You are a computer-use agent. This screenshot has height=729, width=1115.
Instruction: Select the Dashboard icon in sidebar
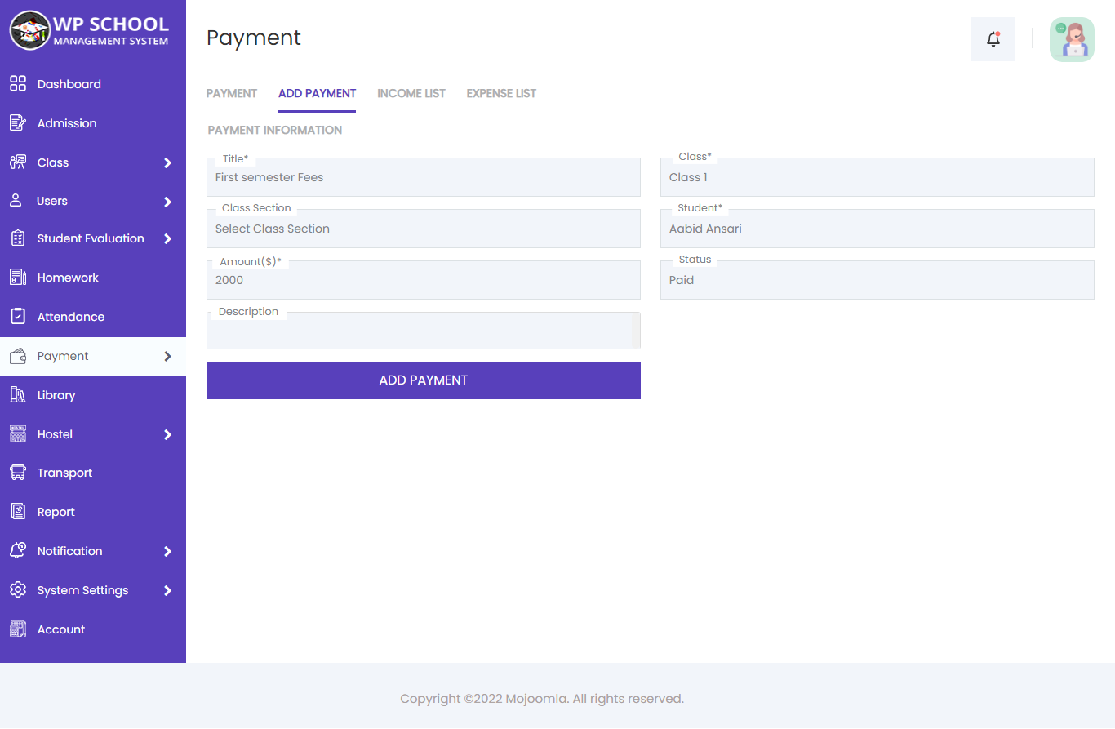[x=17, y=83]
